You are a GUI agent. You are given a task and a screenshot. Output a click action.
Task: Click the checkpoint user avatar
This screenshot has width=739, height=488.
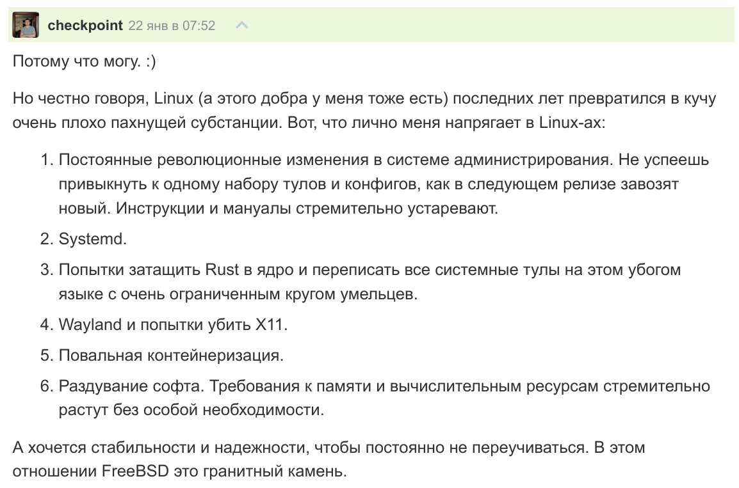click(x=26, y=25)
